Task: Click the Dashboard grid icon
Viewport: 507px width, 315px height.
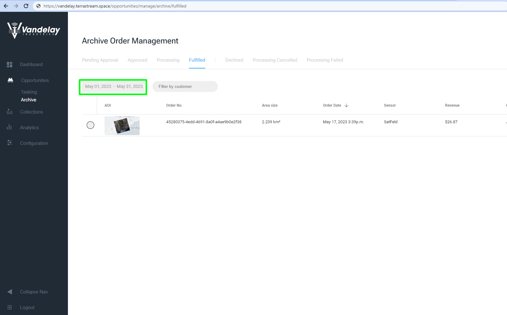Action: click(x=10, y=64)
